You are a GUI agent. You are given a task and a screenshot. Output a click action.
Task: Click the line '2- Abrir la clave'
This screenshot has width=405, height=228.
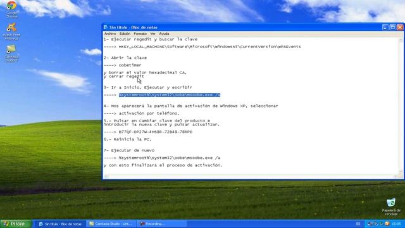[125, 58]
